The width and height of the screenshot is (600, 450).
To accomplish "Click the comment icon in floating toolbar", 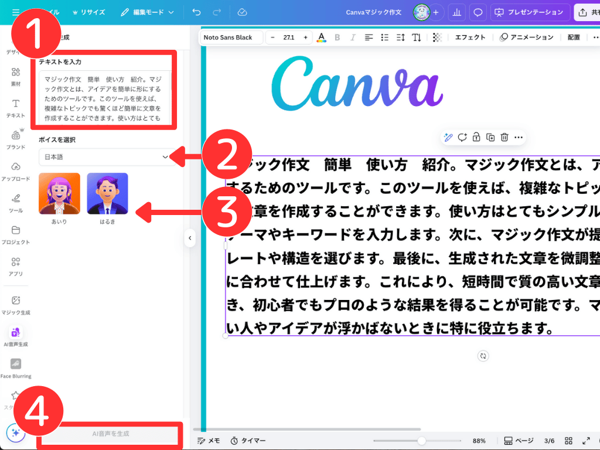I will coord(462,137).
